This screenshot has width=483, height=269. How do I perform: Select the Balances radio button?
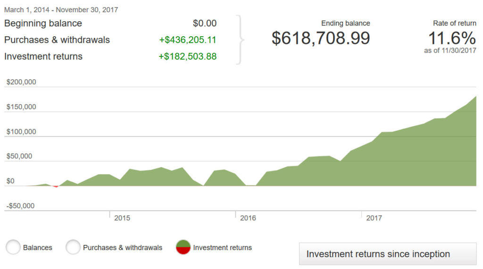click(x=13, y=247)
